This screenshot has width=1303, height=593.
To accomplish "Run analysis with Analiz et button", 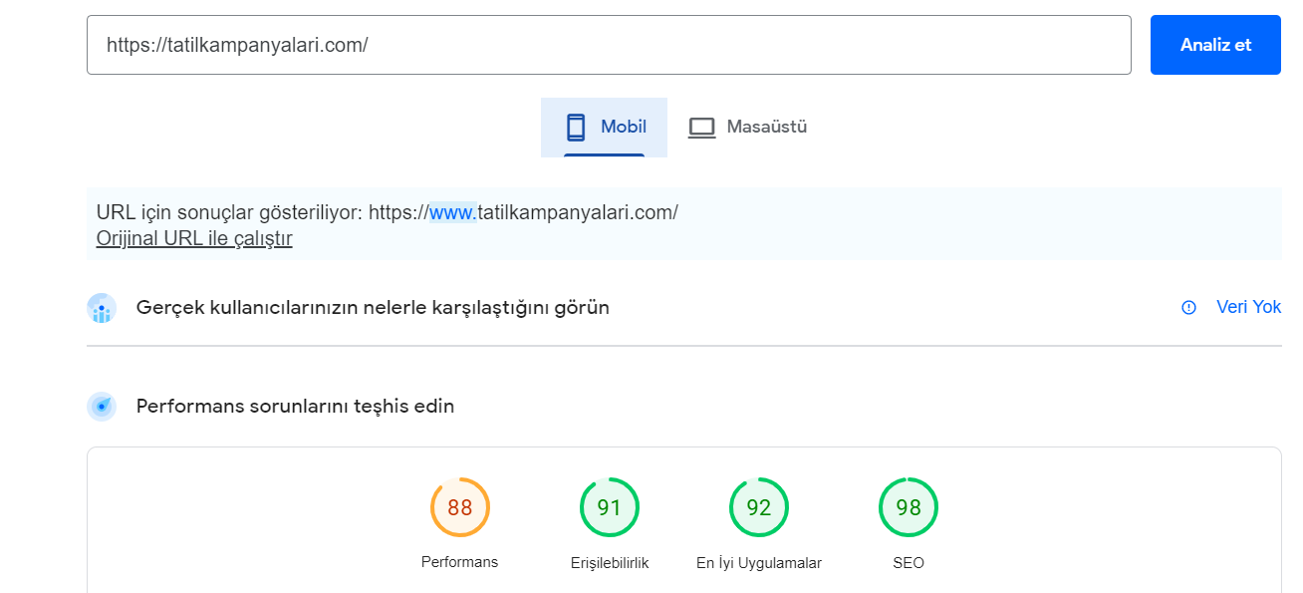I will tap(1215, 45).
